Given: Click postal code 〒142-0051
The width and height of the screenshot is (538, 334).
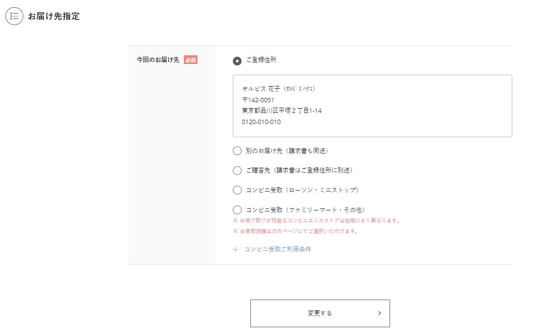Looking at the screenshot, I should (x=258, y=100).
